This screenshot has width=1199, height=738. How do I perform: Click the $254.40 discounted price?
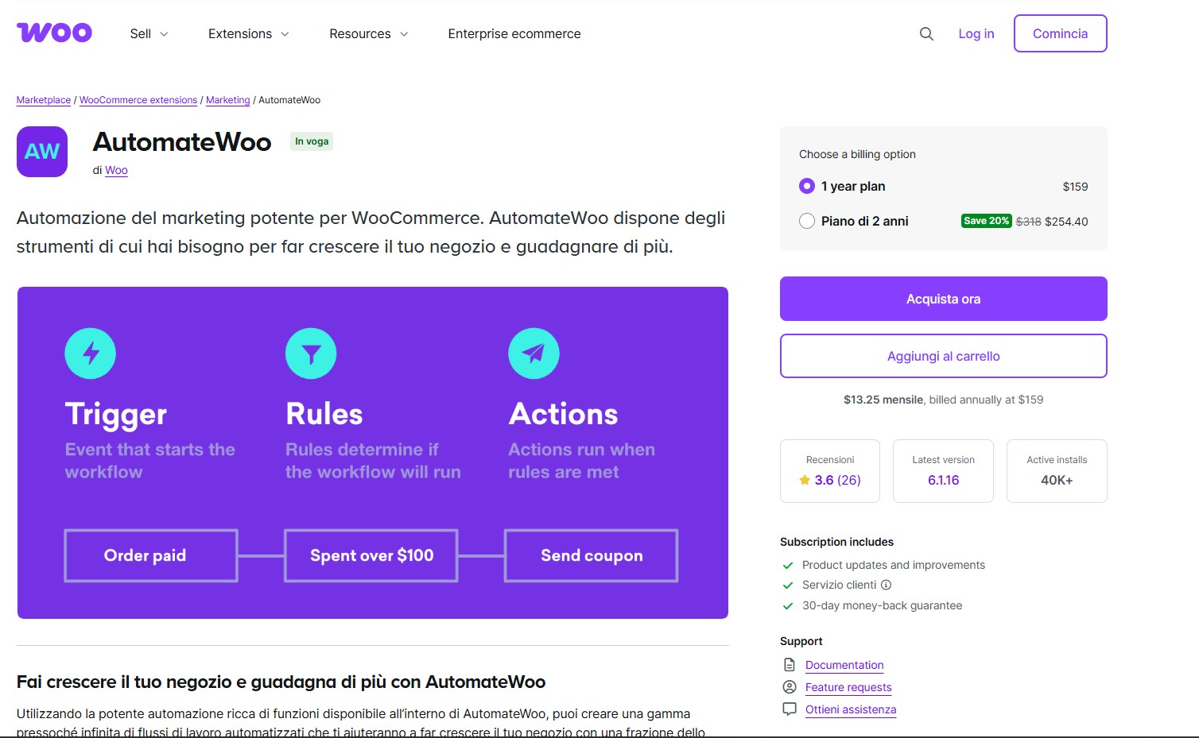click(x=1066, y=222)
